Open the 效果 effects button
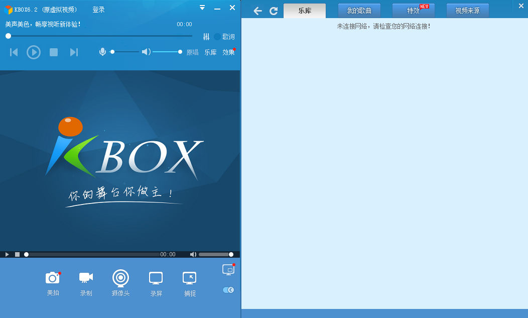This screenshot has width=528, height=318. pyautogui.click(x=228, y=52)
